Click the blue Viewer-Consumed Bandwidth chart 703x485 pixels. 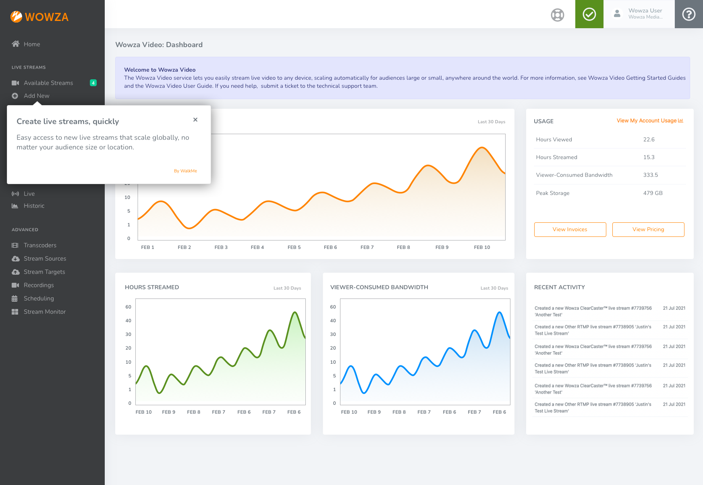(x=425, y=352)
